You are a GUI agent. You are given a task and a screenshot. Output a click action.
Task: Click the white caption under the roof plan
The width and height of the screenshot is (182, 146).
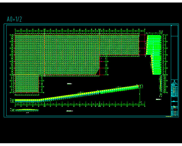pyautogui.click(x=69, y=84)
